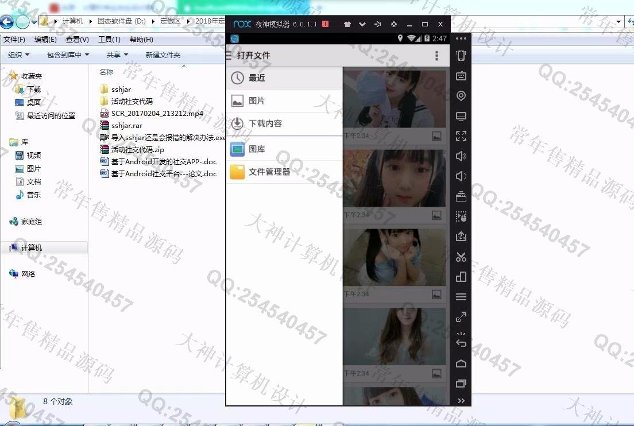Open Nox virtual location icon
Screen dimensions: 634x426
point(461,96)
